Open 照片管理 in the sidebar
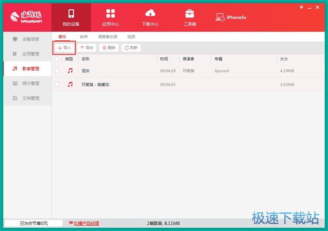 pos(28,83)
